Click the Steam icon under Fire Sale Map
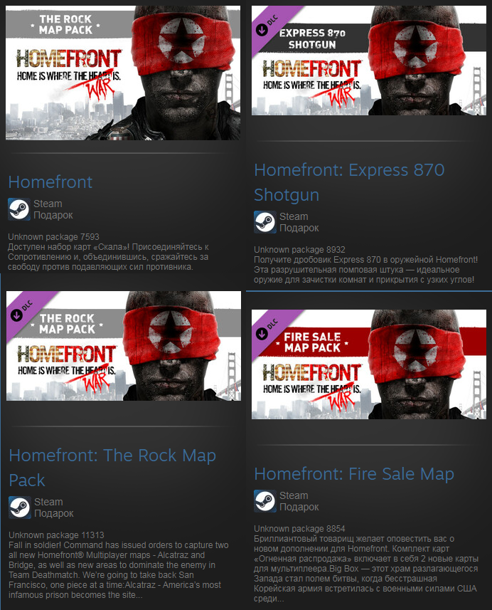This screenshot has height=610, width=492. [265, 501]
